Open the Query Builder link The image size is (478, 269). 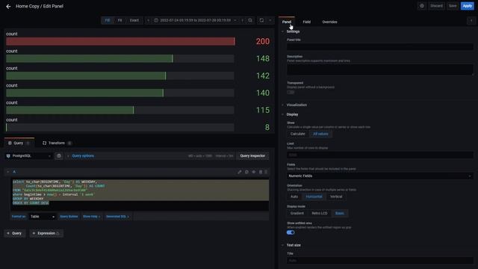pyautogui.click(x=69, y=217)
